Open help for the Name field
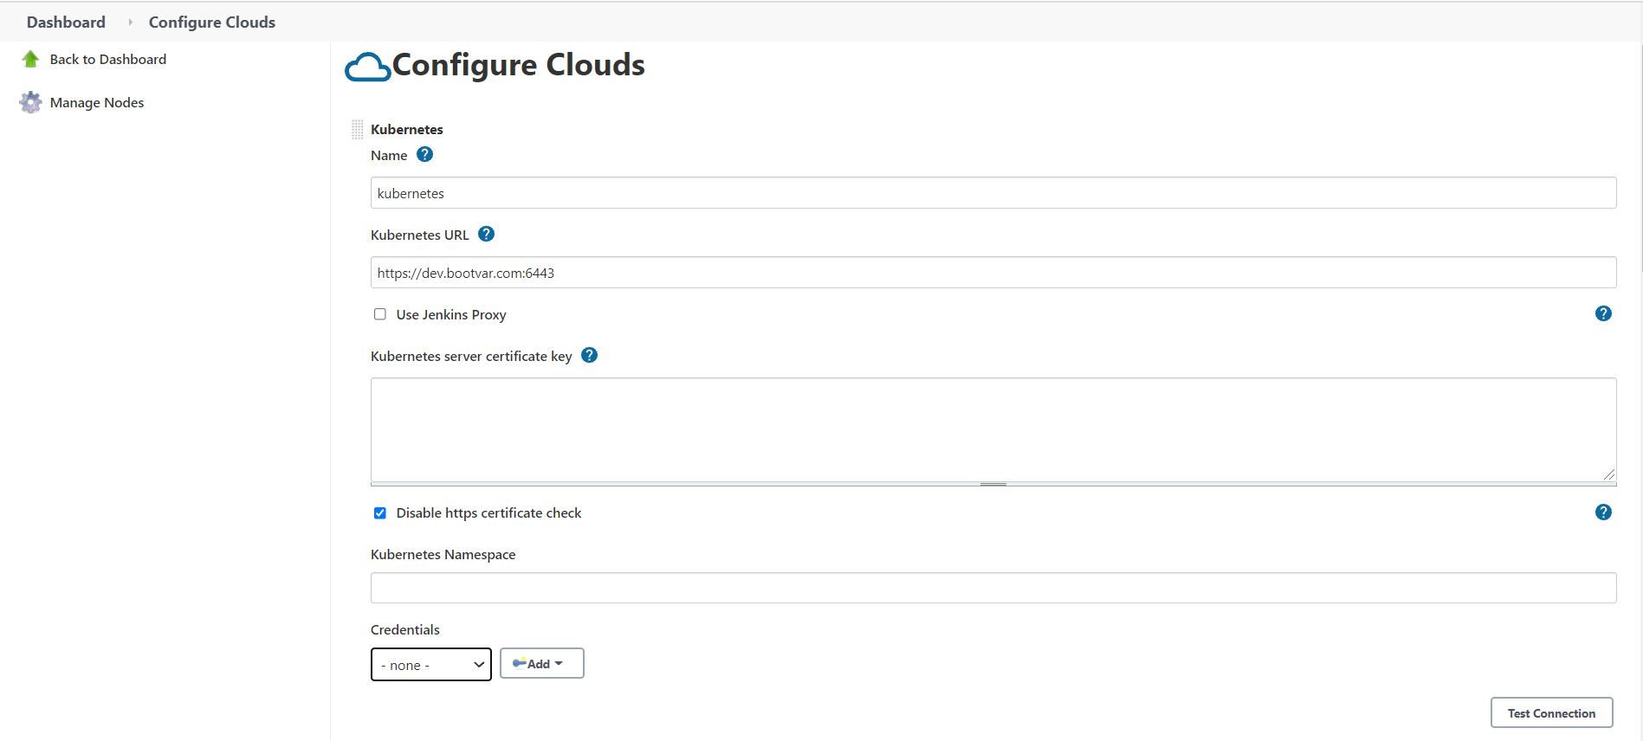The image size is (1643, 741). click(x=424, y=154)
